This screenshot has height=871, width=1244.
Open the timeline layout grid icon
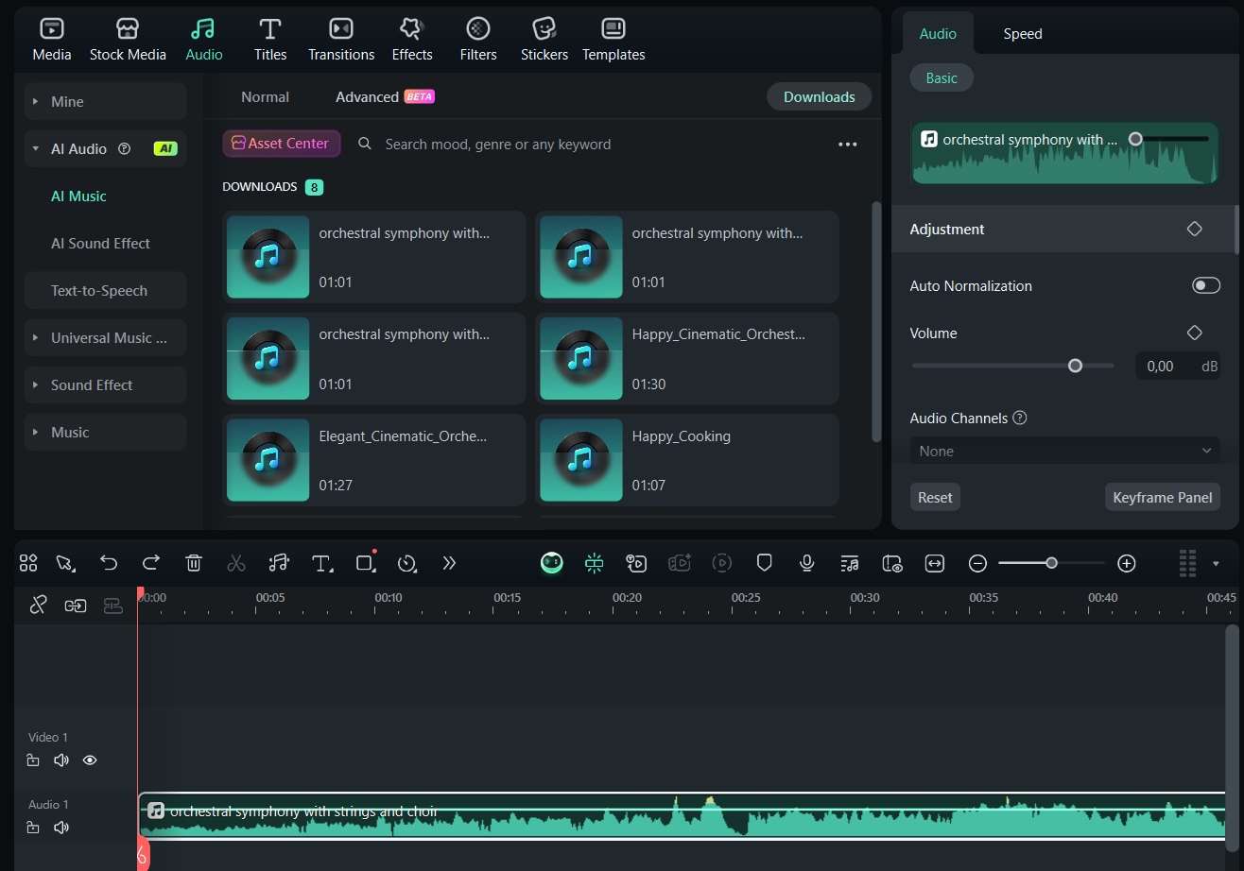(28, 563)
